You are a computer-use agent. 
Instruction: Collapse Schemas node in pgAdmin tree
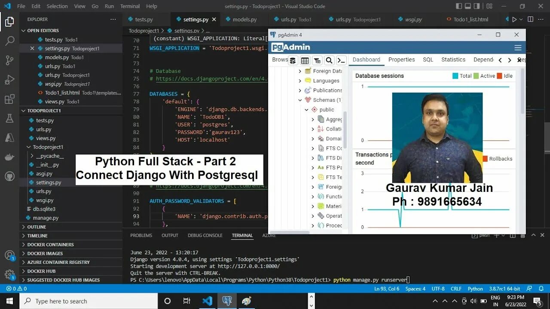[300, 100]
